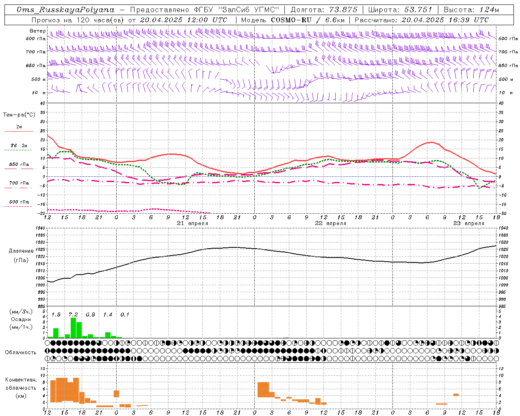The height and width of the screenshot is (416, 520).
Task: Click the Облачность cloudiness label
Action: tap(21, 352)
